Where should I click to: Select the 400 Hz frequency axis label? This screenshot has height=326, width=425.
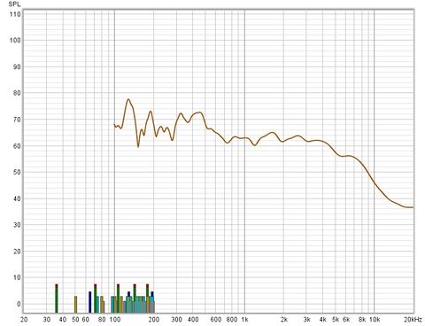coord(193,319)
